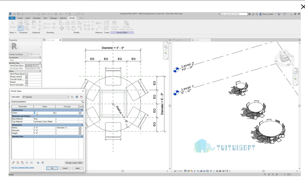Toggle the Work Plane-Based checkbox

pos(27,74)
